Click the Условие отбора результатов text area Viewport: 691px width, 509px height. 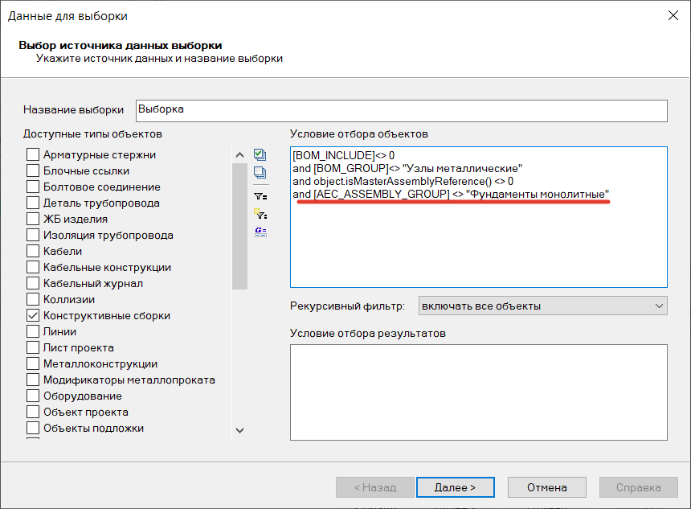478,392
